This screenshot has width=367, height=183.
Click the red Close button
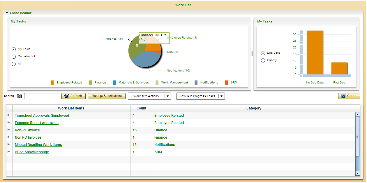349,96
